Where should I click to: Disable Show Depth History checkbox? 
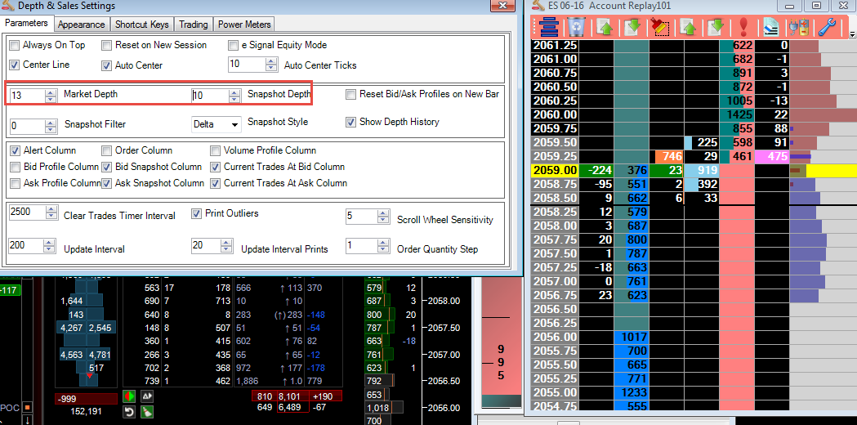coord(351,122)
